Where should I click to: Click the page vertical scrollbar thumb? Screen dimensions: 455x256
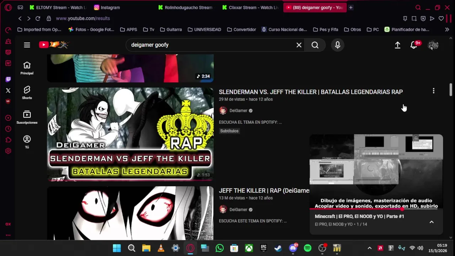click(x=451, y=90)
